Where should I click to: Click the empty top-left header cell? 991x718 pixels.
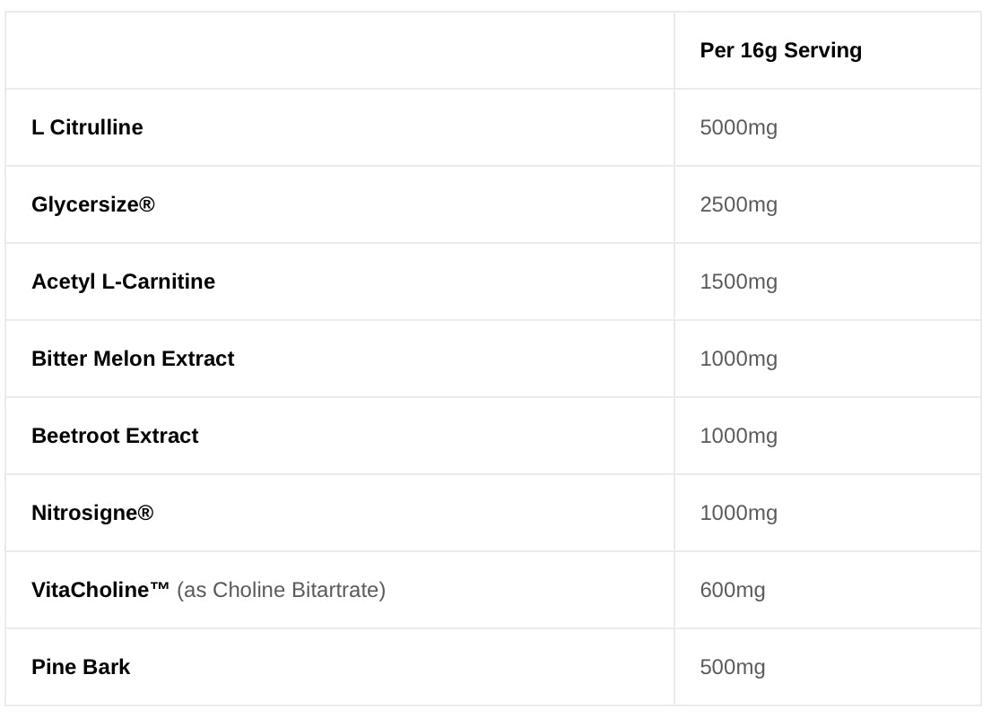click(340, 50)
